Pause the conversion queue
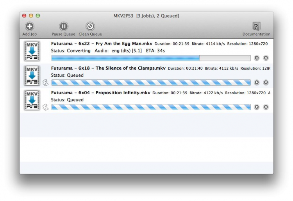293x201 pixels. [64, 26]
